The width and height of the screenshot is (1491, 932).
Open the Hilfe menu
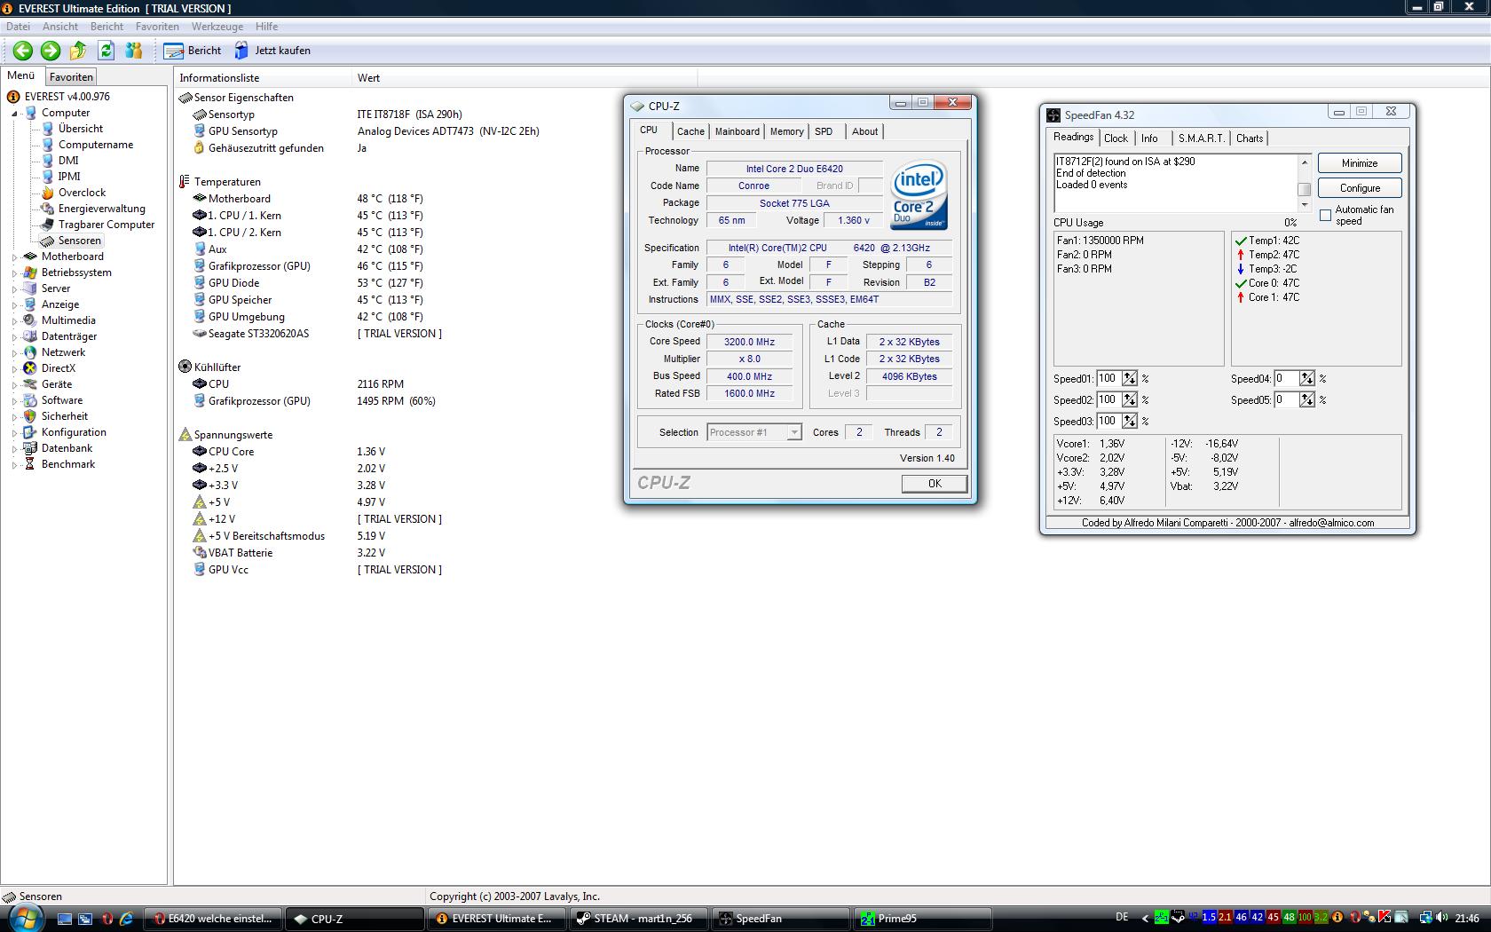point(266,27)
